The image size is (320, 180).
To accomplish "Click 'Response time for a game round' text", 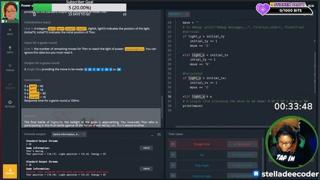I will pyautogui.click(x=51, y=100).
